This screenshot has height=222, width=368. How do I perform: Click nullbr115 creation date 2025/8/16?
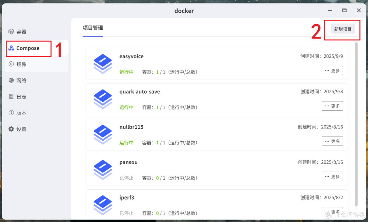(x=332, y=127)
